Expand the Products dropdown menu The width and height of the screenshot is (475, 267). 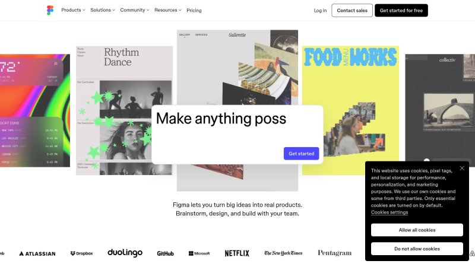73,10
